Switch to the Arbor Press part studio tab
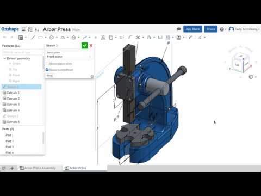The height and width of the screenshot is (196, 261). point(76,168)
